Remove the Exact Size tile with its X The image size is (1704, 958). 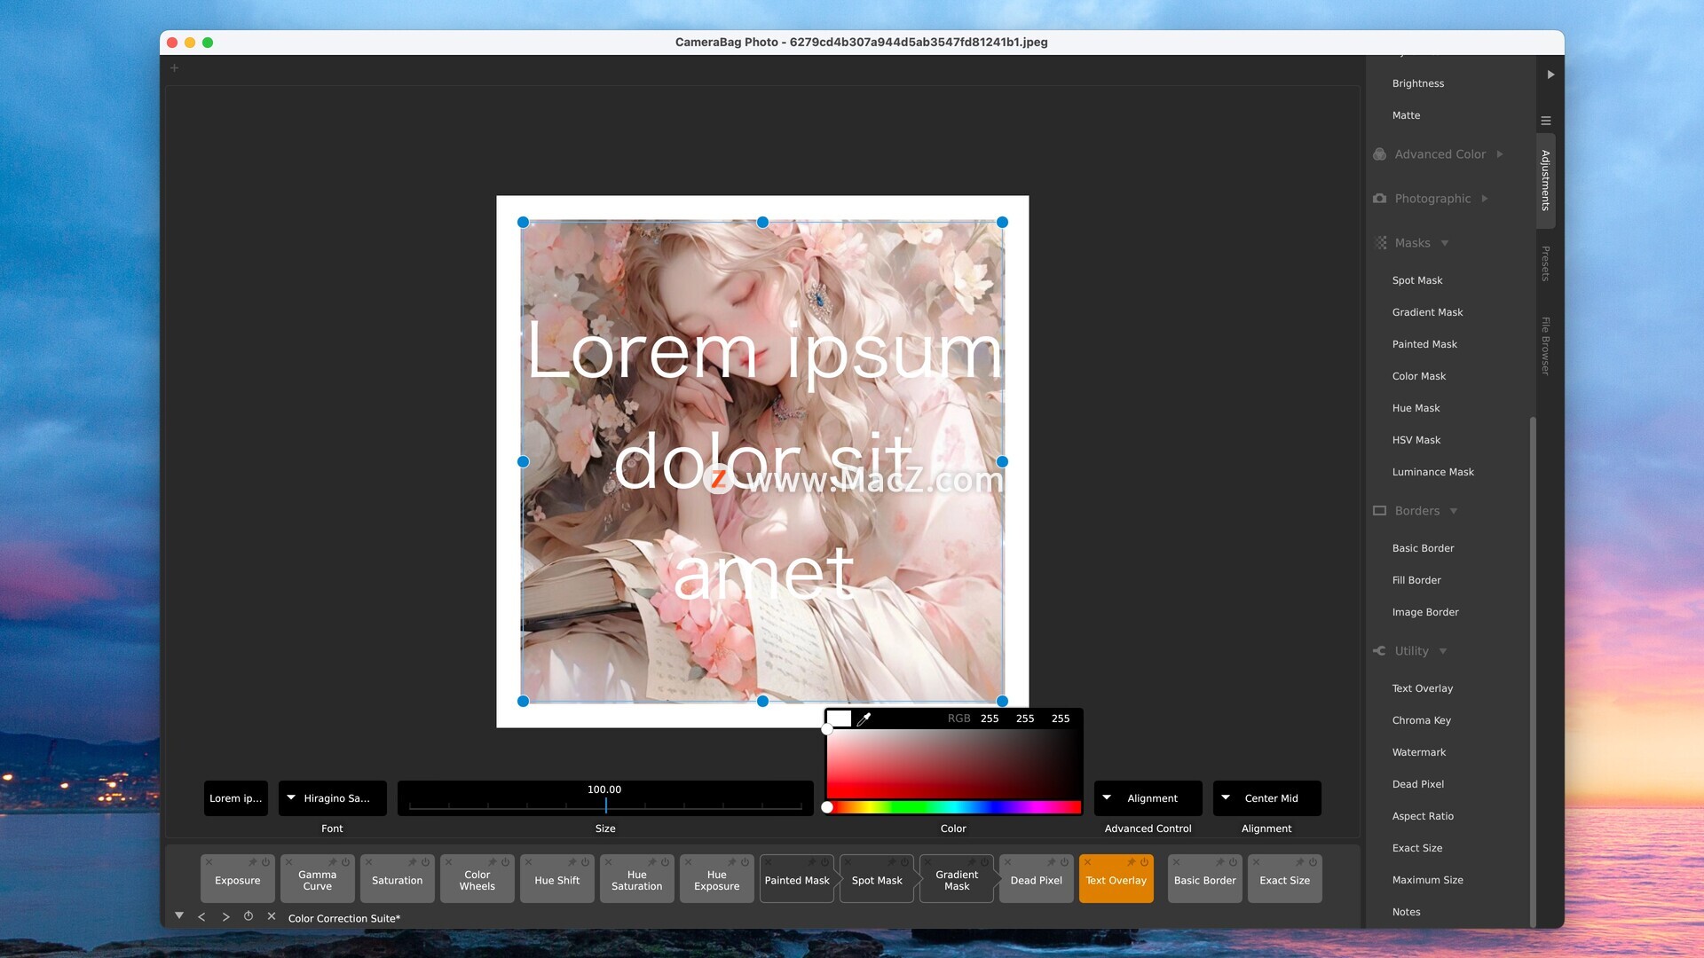[1256, 862]
